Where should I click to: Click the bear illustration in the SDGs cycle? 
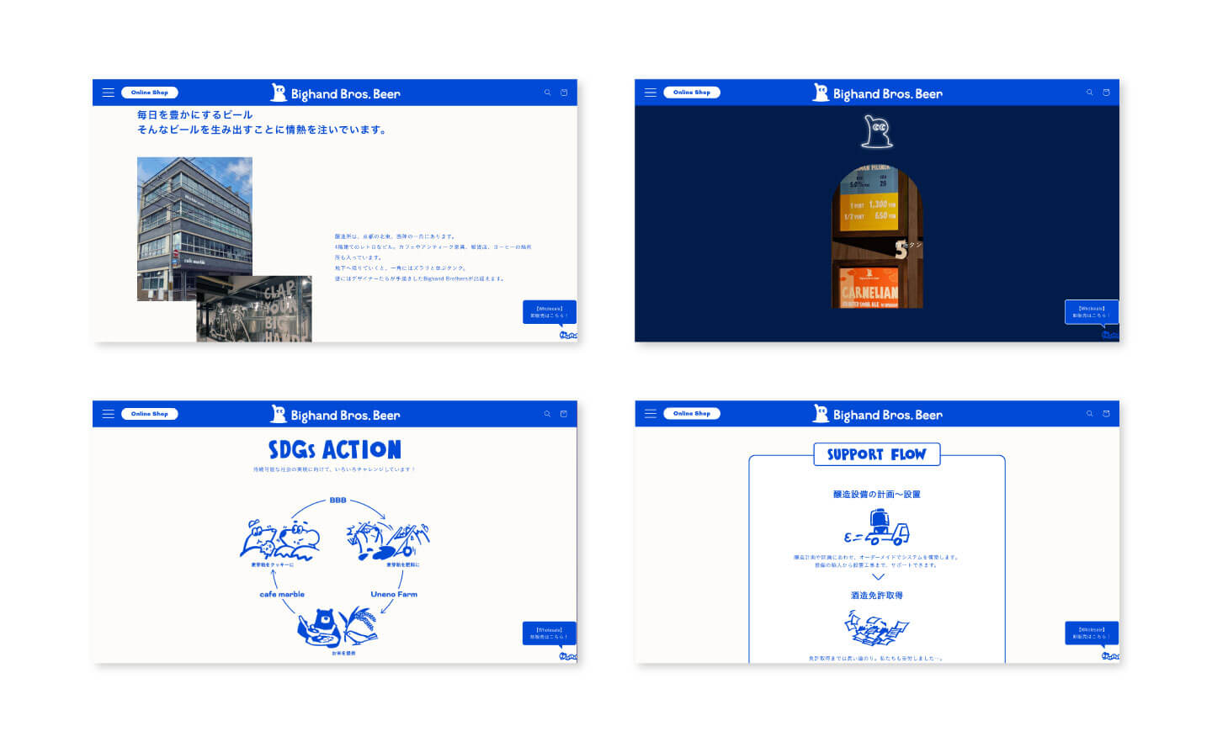[319, 626]
